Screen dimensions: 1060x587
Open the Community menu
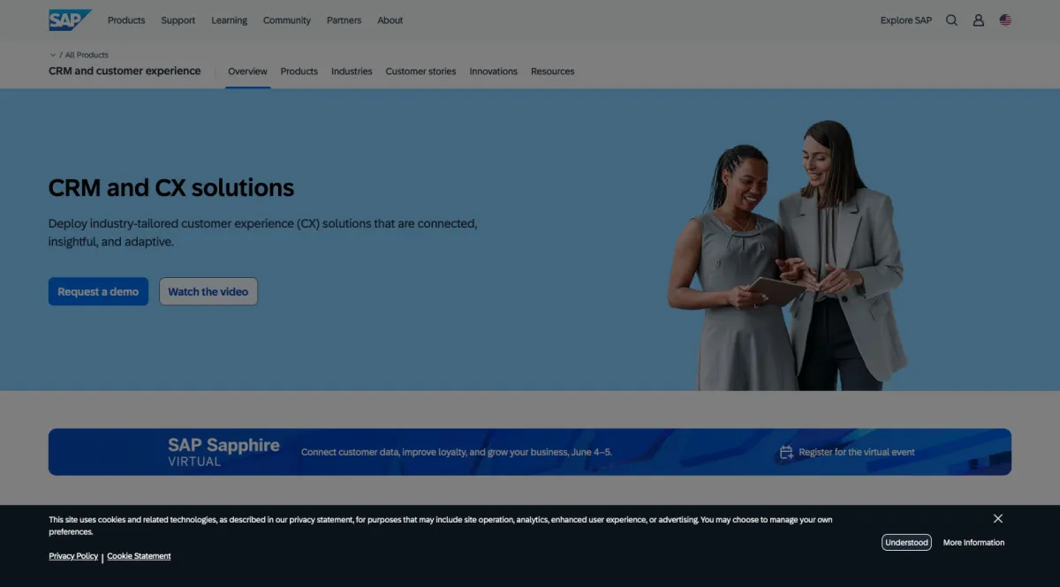[287, 20]
